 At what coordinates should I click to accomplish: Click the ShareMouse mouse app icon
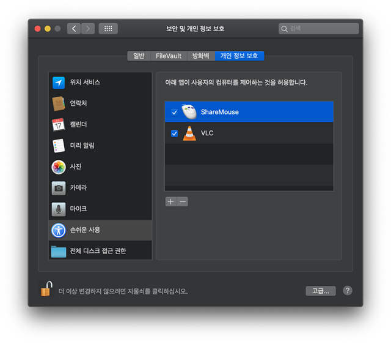click(189, 111)
